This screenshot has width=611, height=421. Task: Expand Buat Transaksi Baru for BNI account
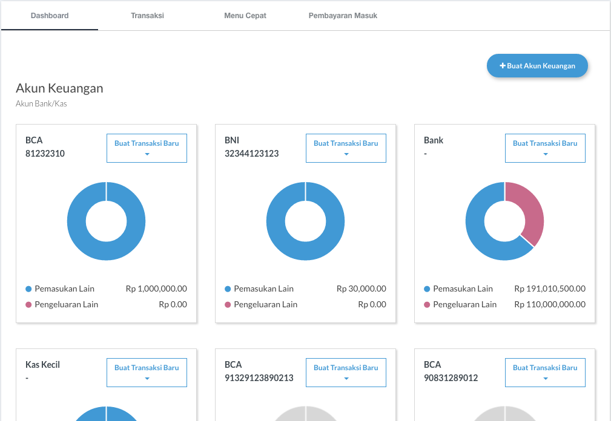346,148
